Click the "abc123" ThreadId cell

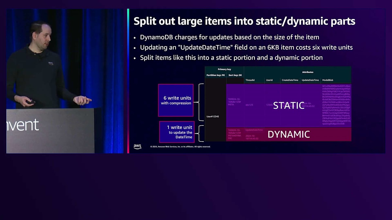click(249, 105)
